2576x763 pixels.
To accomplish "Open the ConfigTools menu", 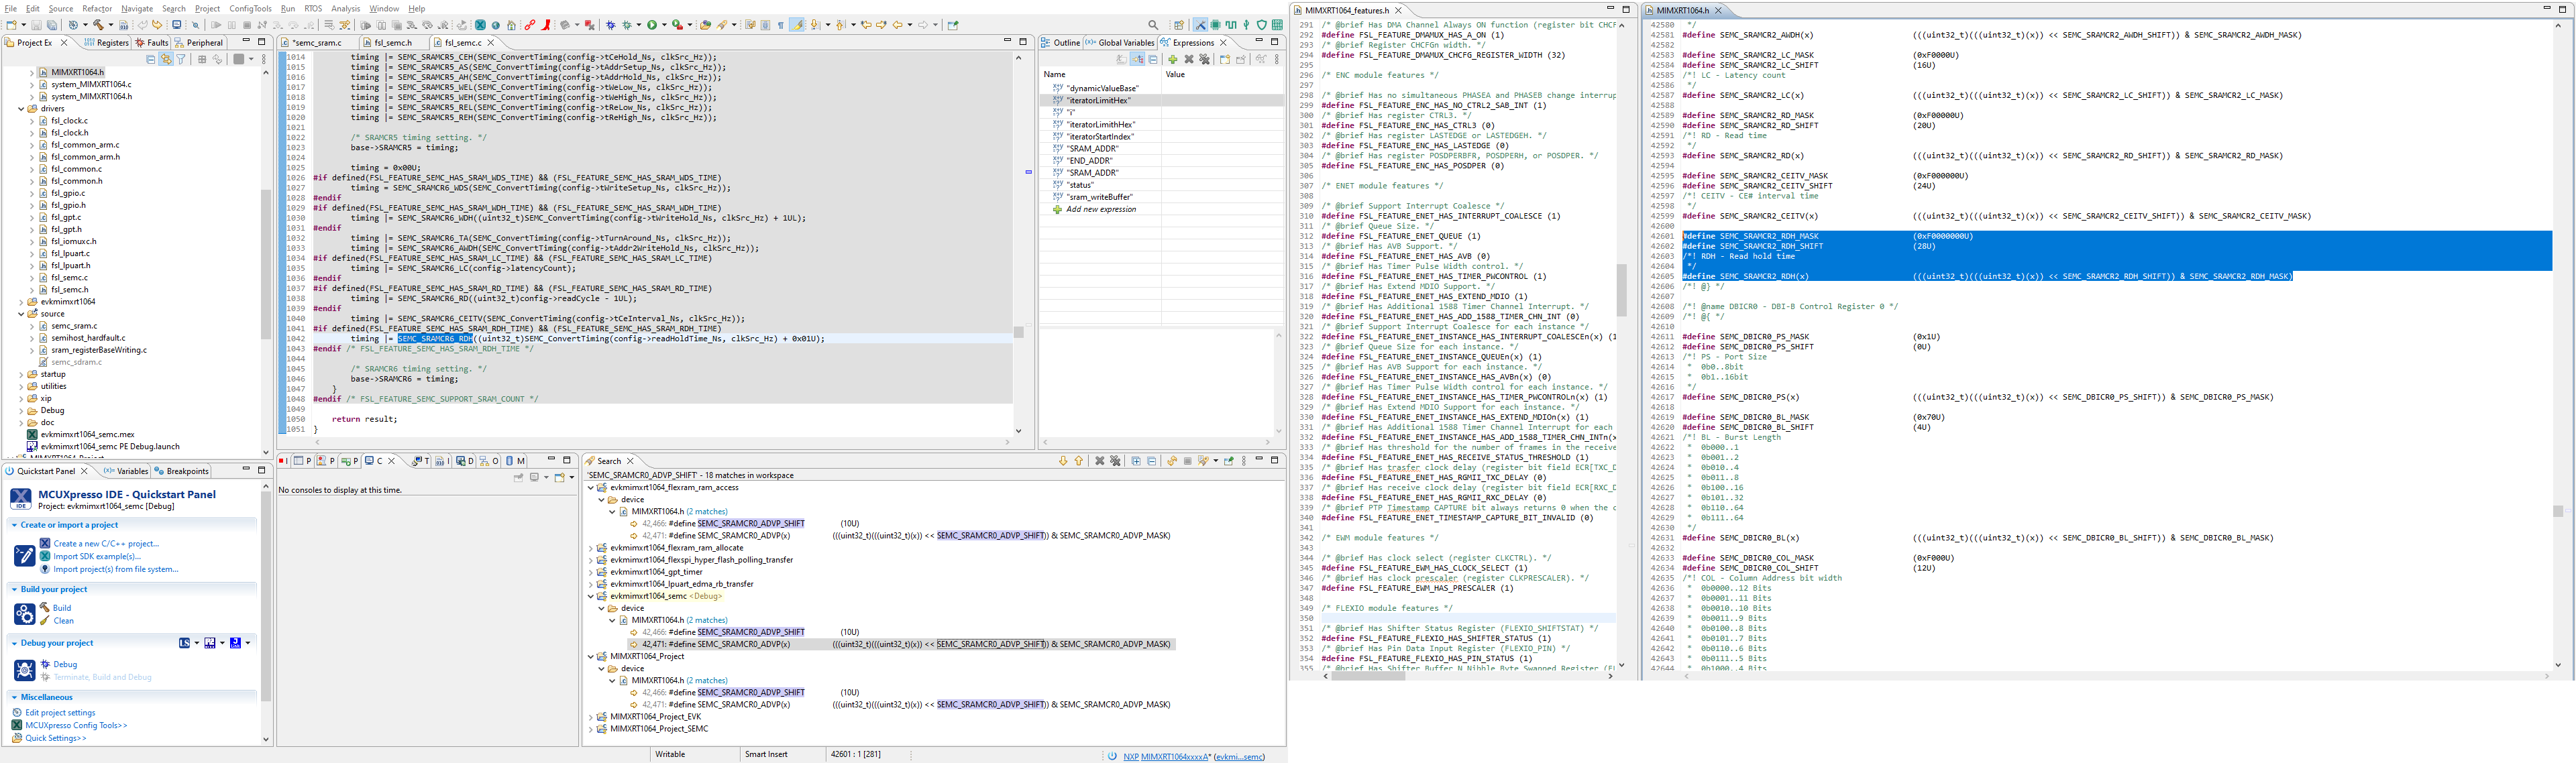I will 250,8.
